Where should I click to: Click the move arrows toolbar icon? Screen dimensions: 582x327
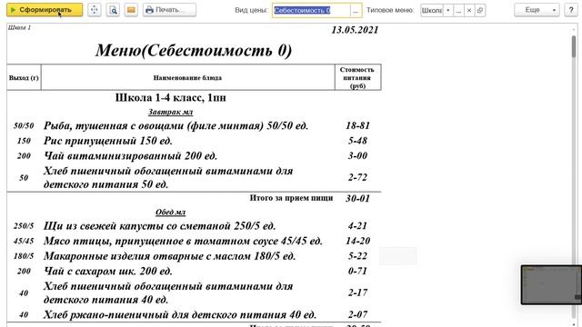pos(95,10)
